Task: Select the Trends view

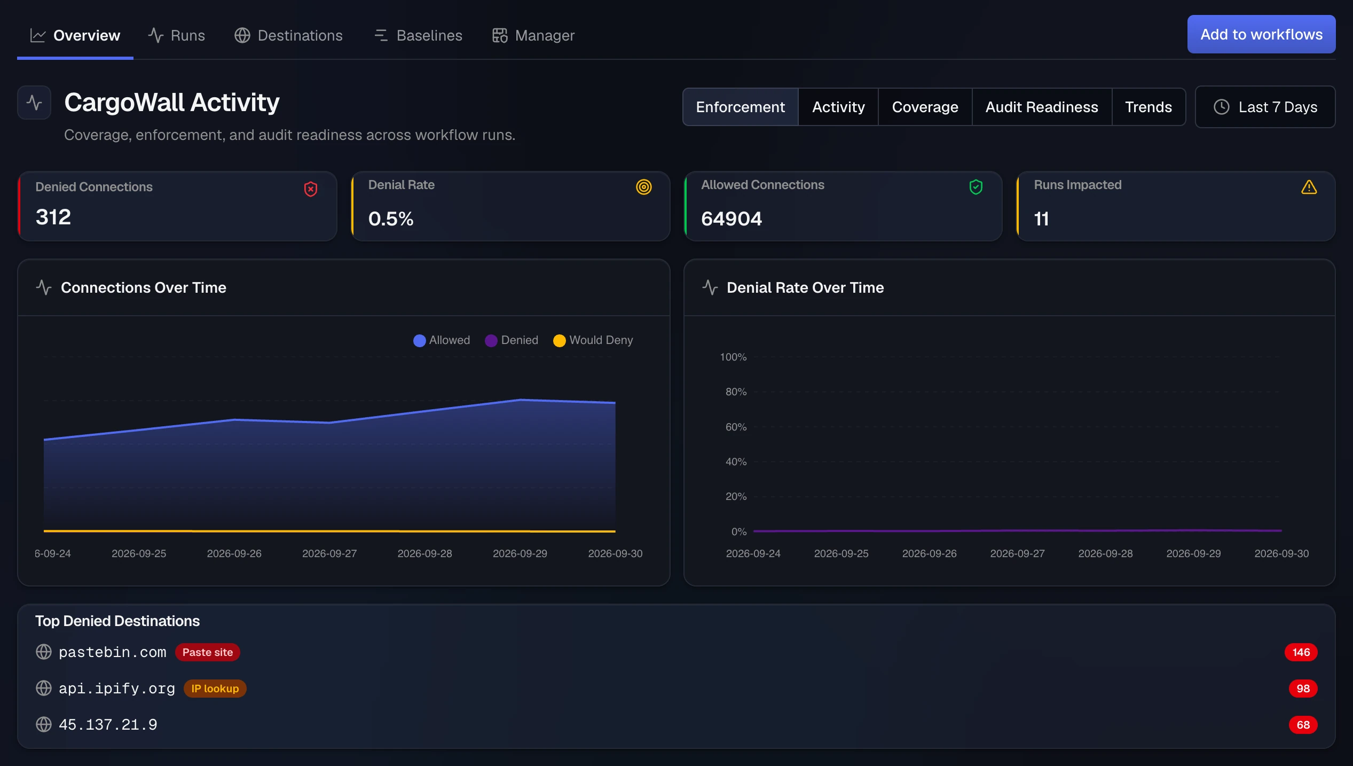Action: 1149,107
